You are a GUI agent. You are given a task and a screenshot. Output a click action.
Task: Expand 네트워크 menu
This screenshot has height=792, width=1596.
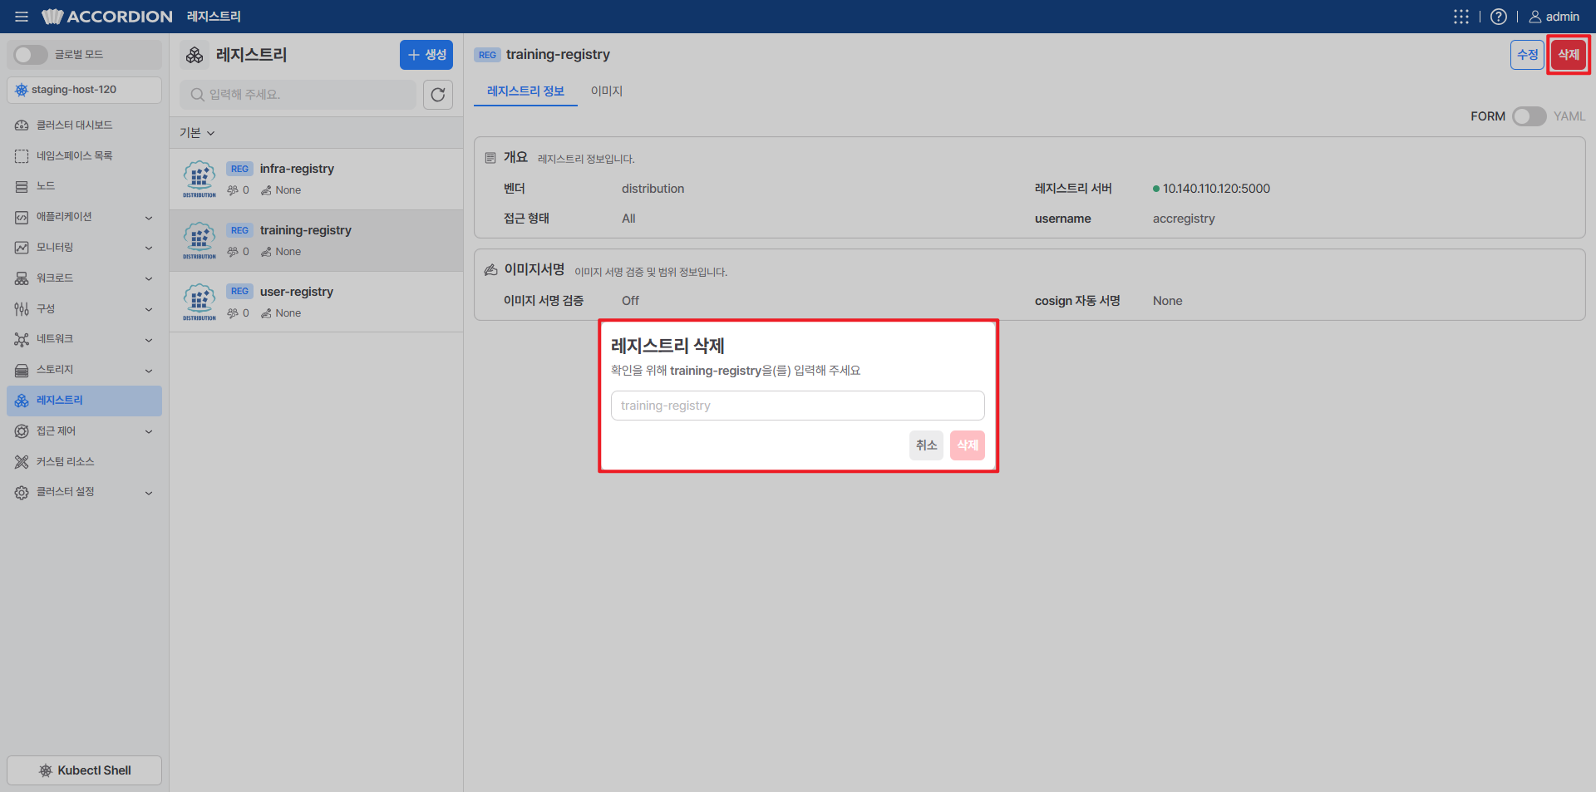(84, 339)
